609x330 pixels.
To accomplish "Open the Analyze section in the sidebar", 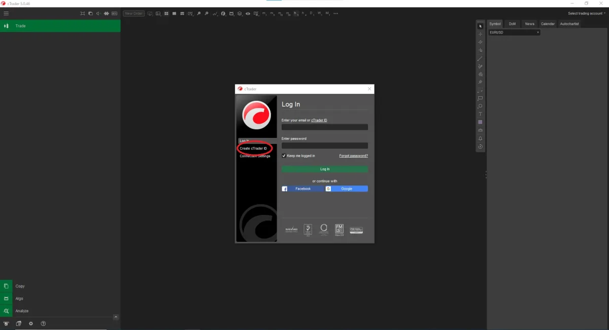I will click(60, 311).
